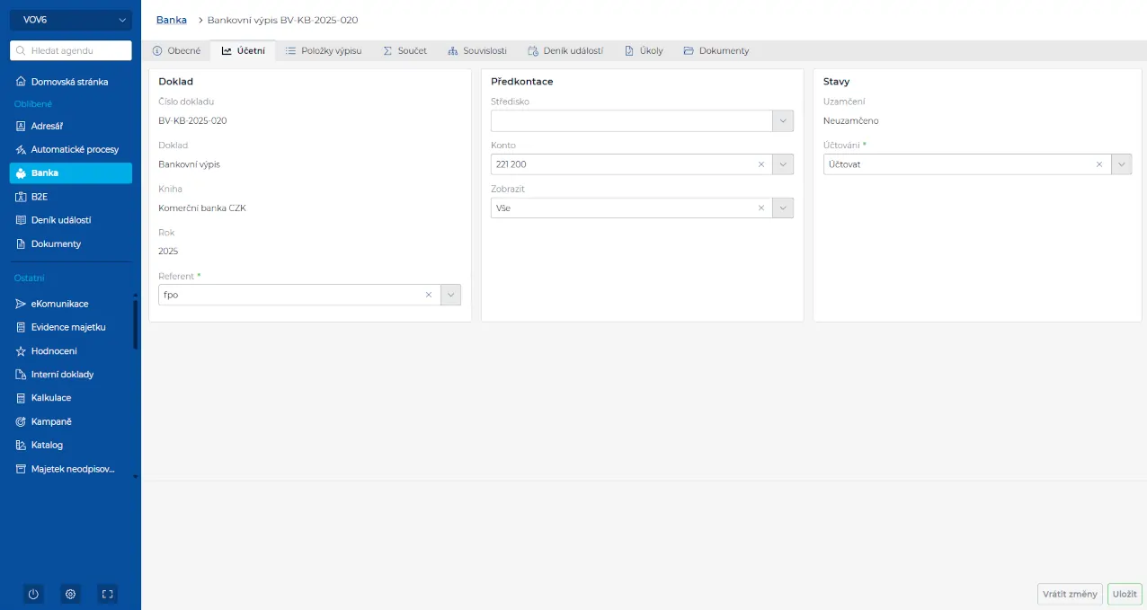Expand the Konto dropdown arrow
Image resolution: width=1147 pixels, height=610 pixels.
783,164
